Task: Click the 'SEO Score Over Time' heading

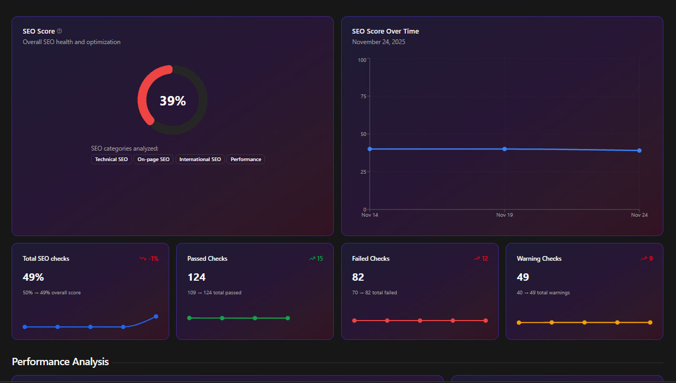Action: coord(385,31)
